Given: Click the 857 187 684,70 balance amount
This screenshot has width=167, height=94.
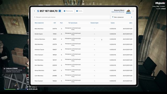Looking at the screenshot, I should [x=49, y=11].
